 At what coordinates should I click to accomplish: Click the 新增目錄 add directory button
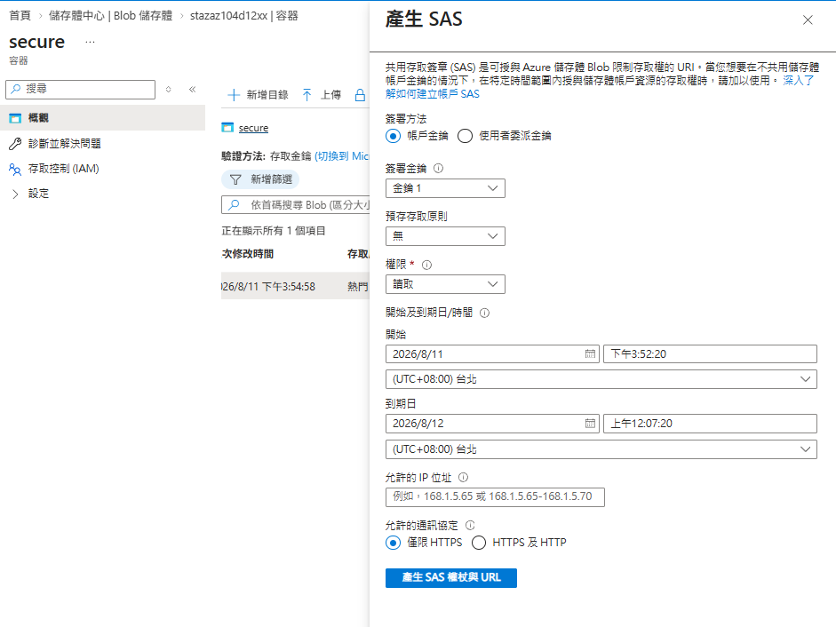[x=258, y=95]
